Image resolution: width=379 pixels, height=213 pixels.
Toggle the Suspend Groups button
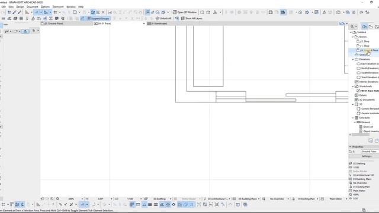click(98, 18)
